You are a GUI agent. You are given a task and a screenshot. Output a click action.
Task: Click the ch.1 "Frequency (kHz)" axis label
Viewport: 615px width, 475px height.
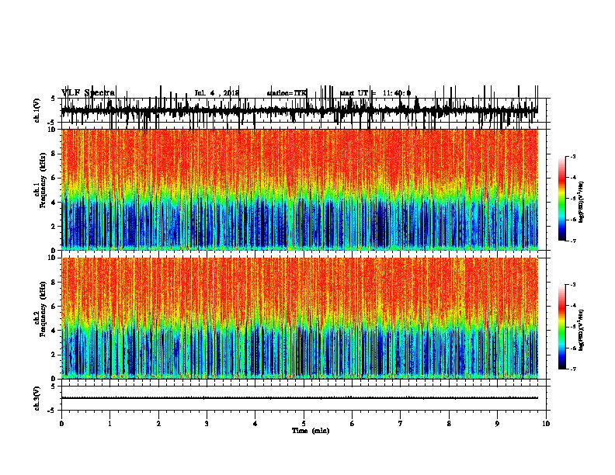pyautogui.click(x=43, y=181)
